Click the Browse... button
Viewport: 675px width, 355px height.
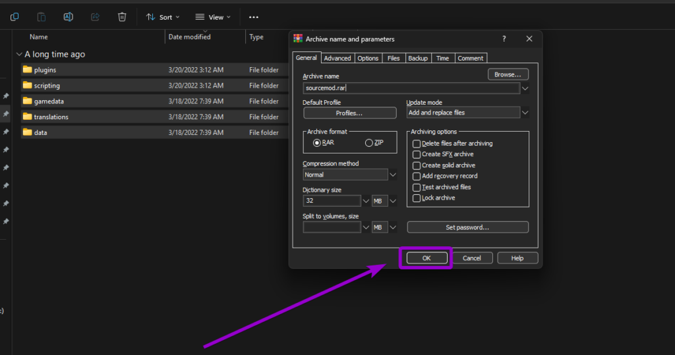click(508, 74)
